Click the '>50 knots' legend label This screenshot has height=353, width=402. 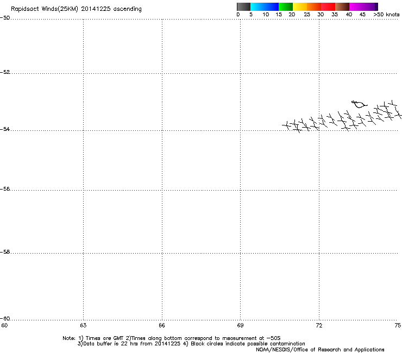click(386, 15)
